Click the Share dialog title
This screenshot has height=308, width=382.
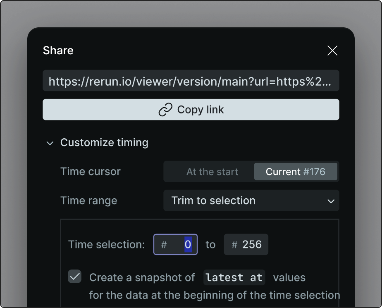point(57,51)
